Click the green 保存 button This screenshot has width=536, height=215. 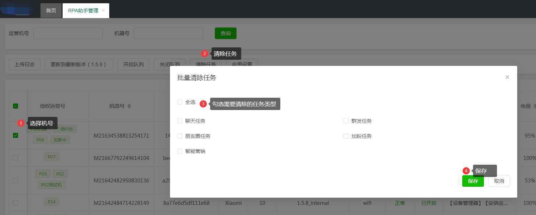(x=473, y=181)
